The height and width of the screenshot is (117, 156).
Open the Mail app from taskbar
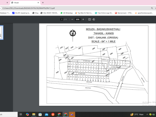[x=46, y=114]
